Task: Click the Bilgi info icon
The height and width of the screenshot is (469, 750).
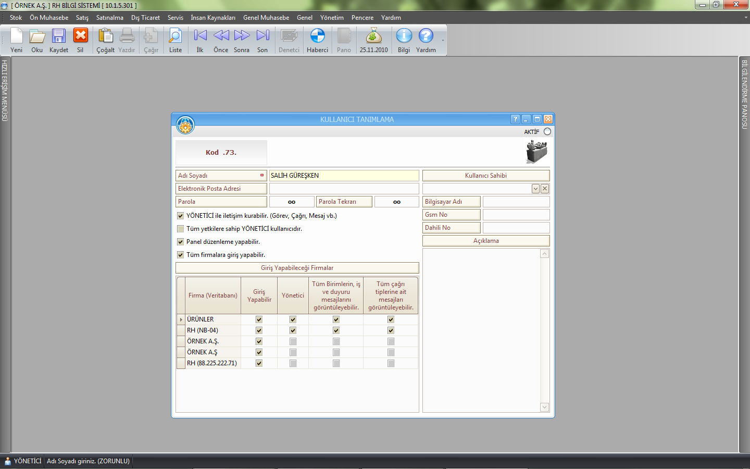Action: click(404, 36)
